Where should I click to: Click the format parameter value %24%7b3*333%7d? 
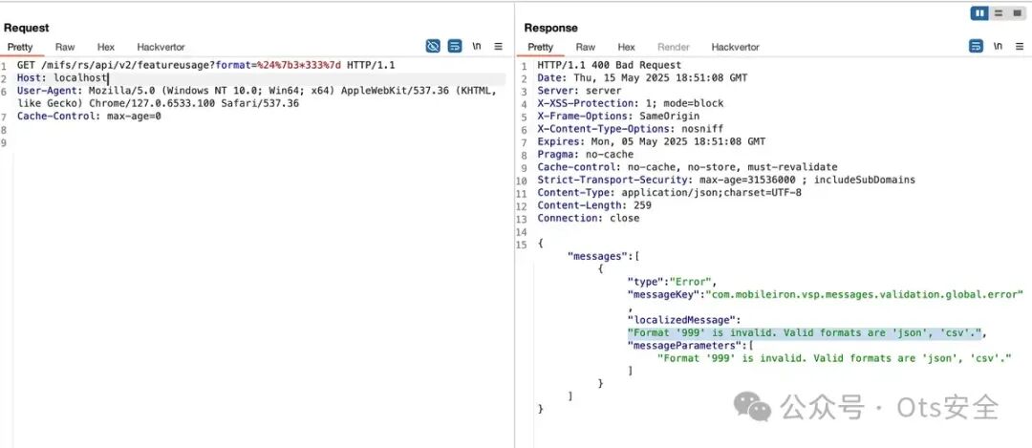pyautogui.click(x=299, y=66)
